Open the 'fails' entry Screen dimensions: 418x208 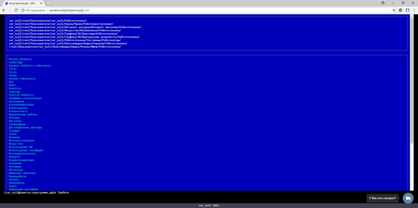tap(13, 69)
